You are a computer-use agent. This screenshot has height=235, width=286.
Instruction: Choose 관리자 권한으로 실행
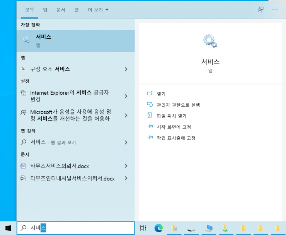tap(178, 105)
